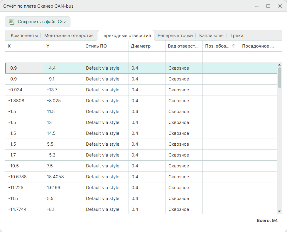Open the Капли клея tab
The width and height of the screenshot is (287, 232).
(x=211, y=36)
